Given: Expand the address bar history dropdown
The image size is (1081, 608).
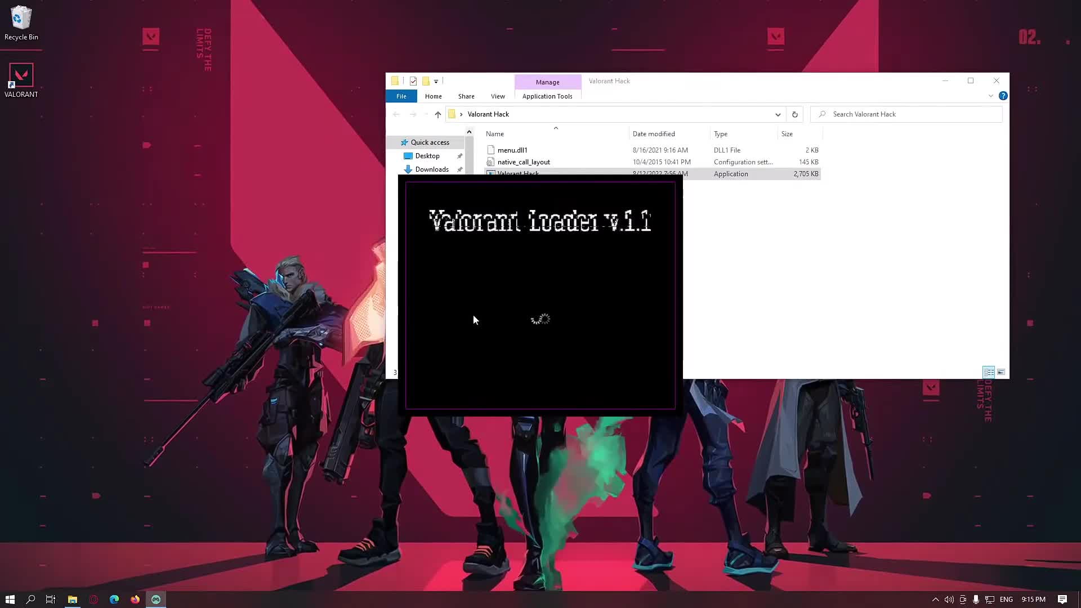Looking at the screenshot, I should point(778,114).
